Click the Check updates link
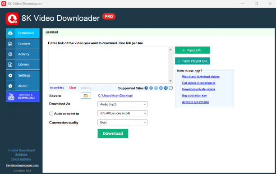The height and width of the screenshot is (174, 276). click(x=21, y=159)
